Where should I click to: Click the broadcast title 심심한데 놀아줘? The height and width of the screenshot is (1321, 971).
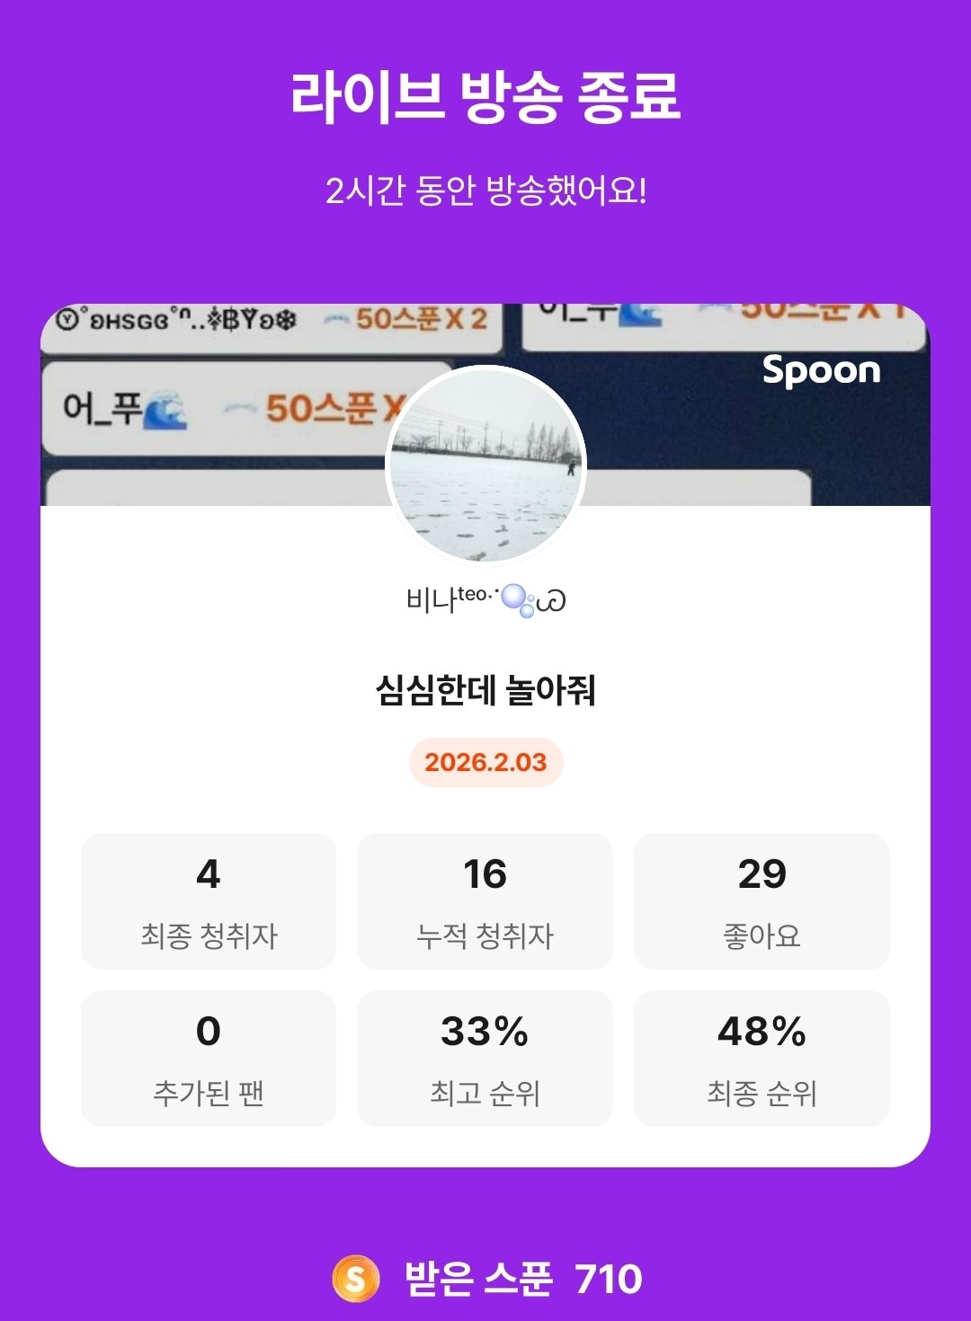coord(485,690)
